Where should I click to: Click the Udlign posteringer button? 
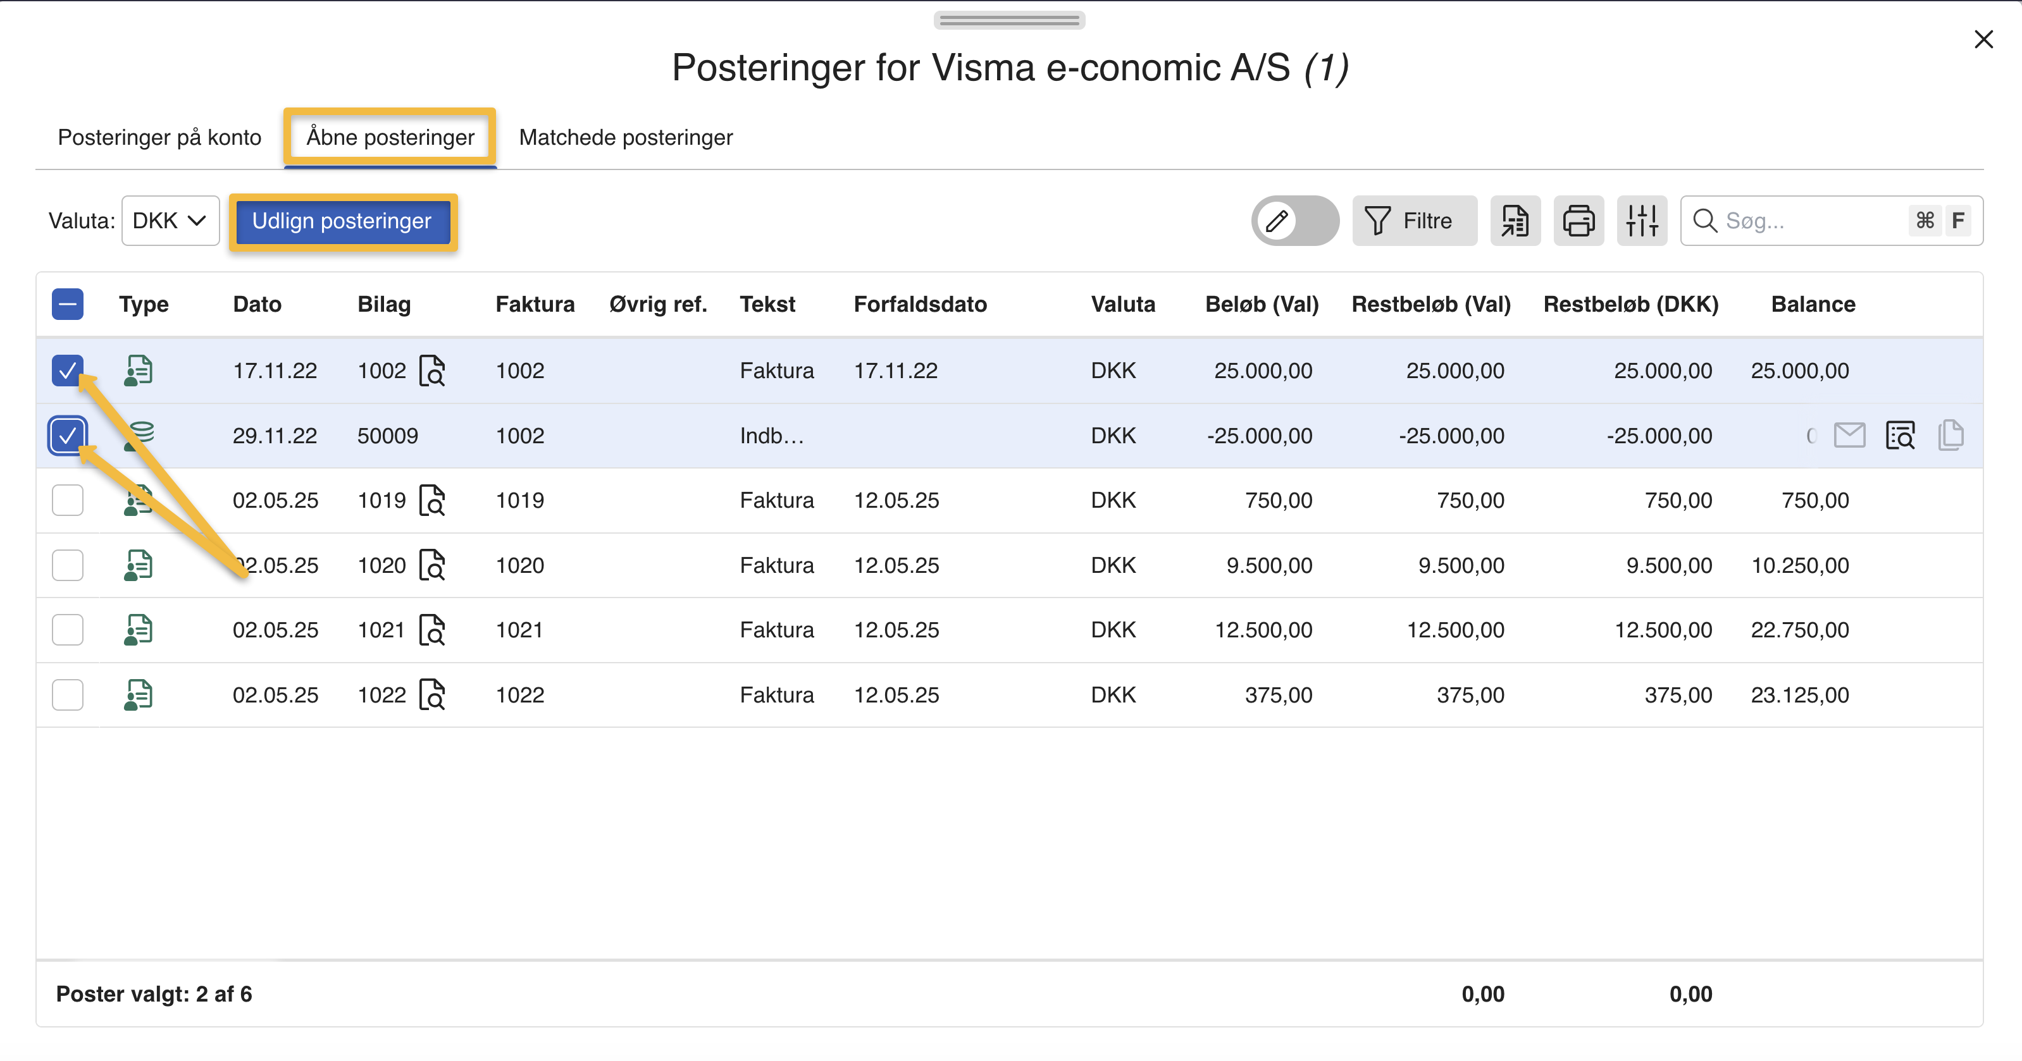click(x=342, y=221)
